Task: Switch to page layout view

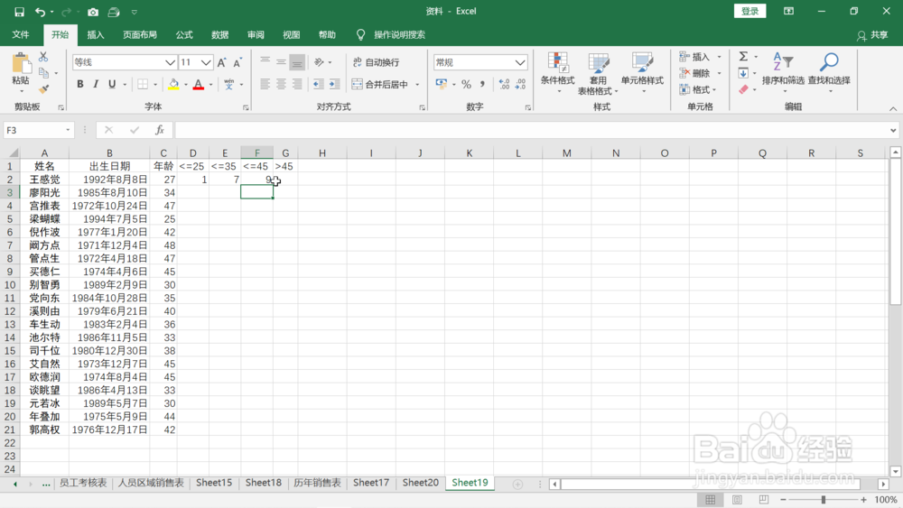Action: tap(737, 499)
